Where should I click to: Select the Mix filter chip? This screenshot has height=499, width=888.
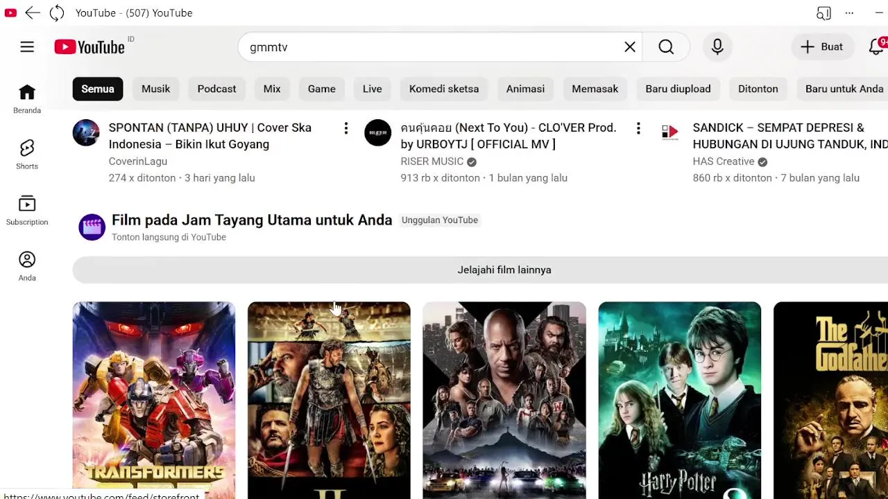click(272, 89)
